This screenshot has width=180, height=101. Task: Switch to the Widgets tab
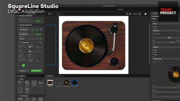click(x=21, y=76)
